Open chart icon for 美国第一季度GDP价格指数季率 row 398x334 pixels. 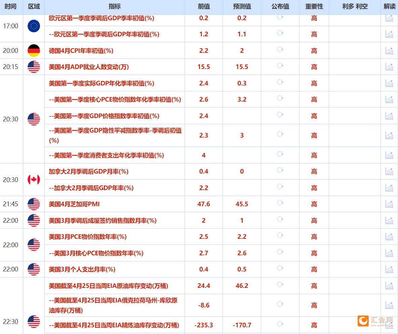389,116
